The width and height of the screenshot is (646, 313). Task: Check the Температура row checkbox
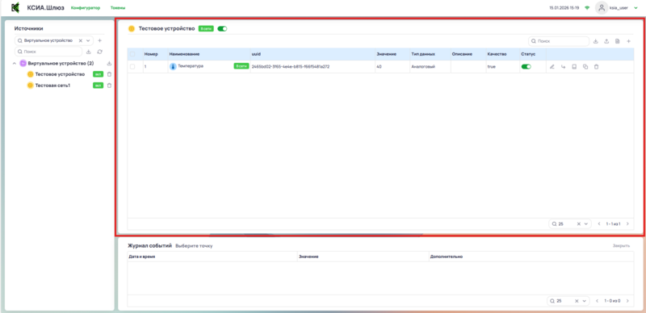(132, 66)
